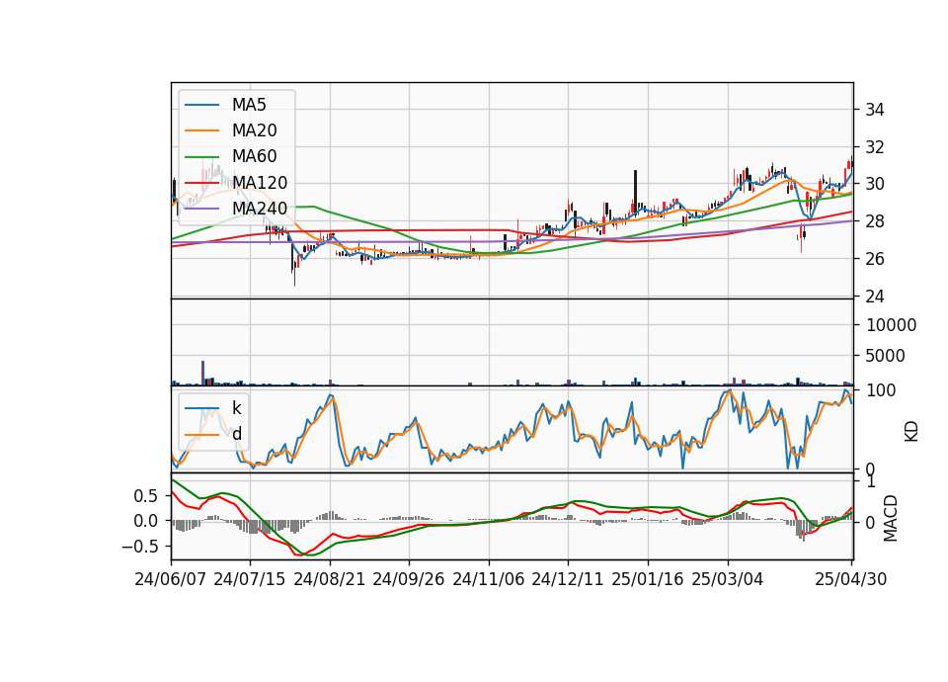The height and width of the screenshot is (682, 948).
Task: Click the 25/04/30 date label
Action: pyautogui.click(x=851, y=580)
